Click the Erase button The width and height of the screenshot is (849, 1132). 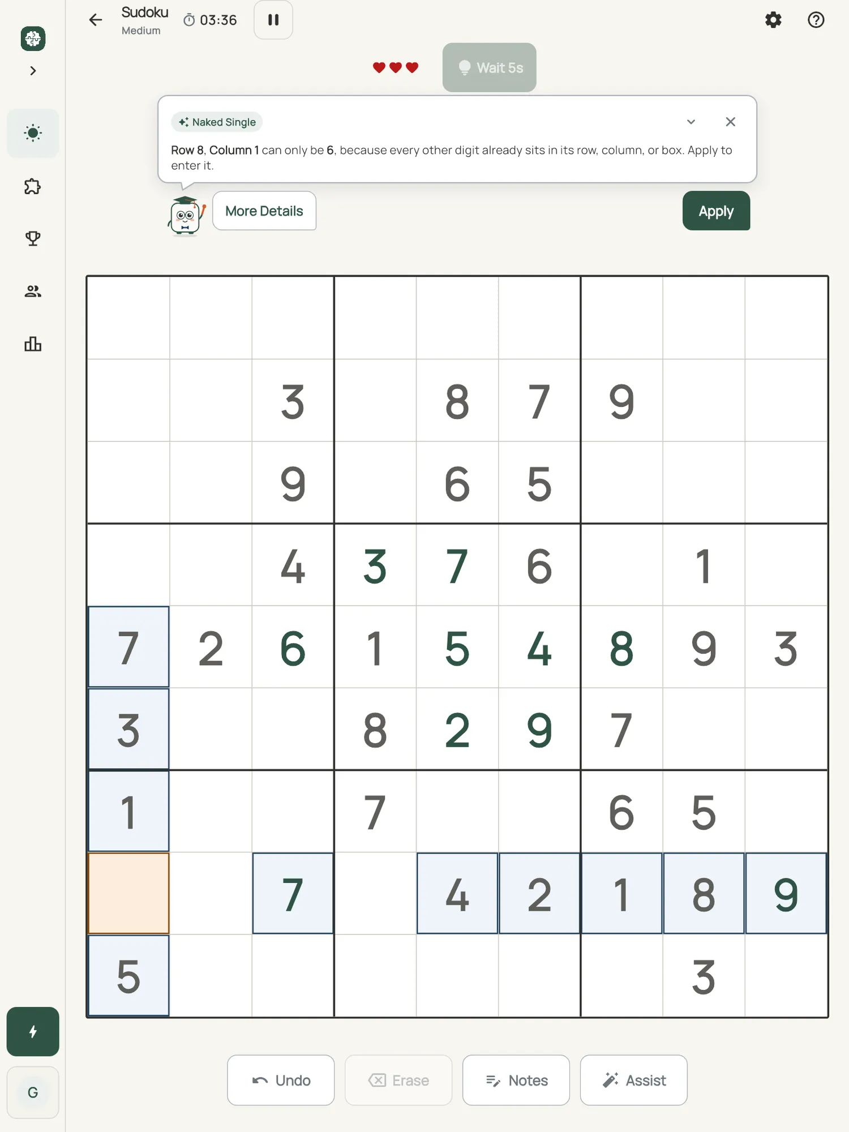tap(398, 1080)
